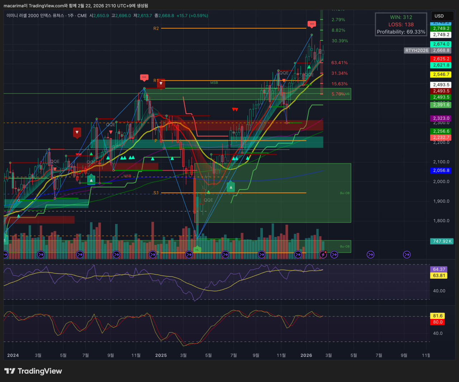
Task: Click the rightmost purple contract rollover icon
Action: [407, 254]
